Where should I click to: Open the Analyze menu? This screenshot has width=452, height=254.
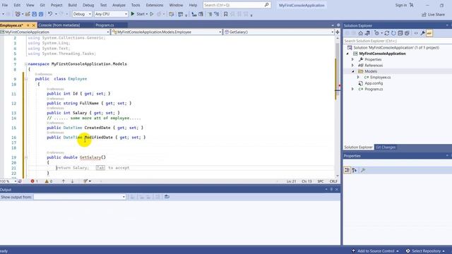(x=119, y=5)
